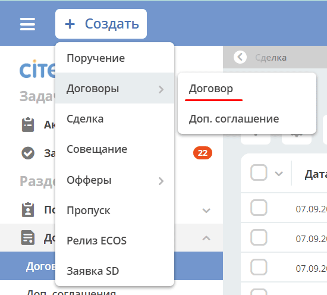Toggle the select-all checkbox in table header
This screenshot has width=327, height=295.
pos(259,172)
